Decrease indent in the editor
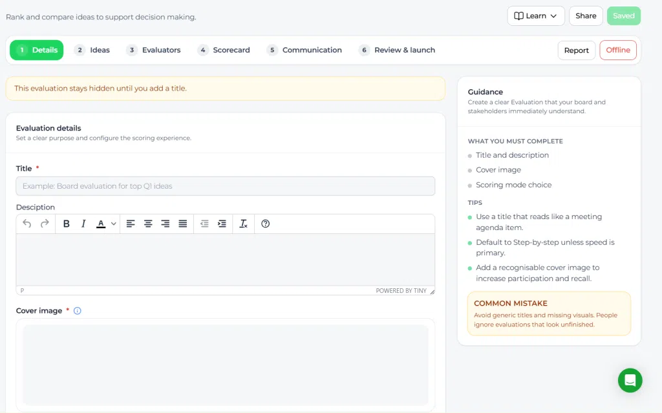 pyautogui.click(x=204, y=224)
